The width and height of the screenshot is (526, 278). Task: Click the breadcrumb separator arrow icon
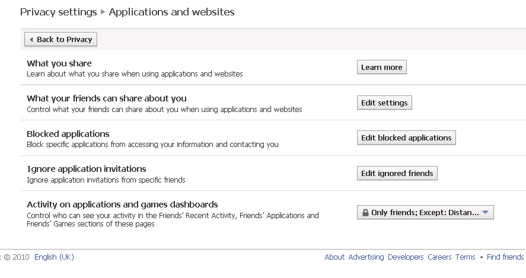pyautogui.click(x=103, y=12)
